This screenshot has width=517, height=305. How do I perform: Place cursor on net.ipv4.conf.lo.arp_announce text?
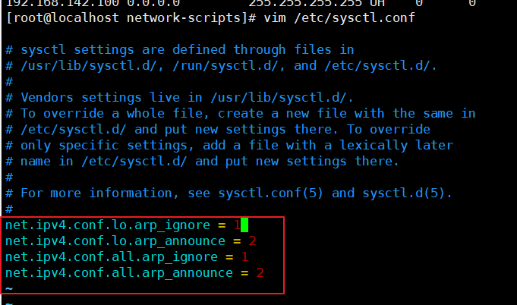click(x=115, y=241)
